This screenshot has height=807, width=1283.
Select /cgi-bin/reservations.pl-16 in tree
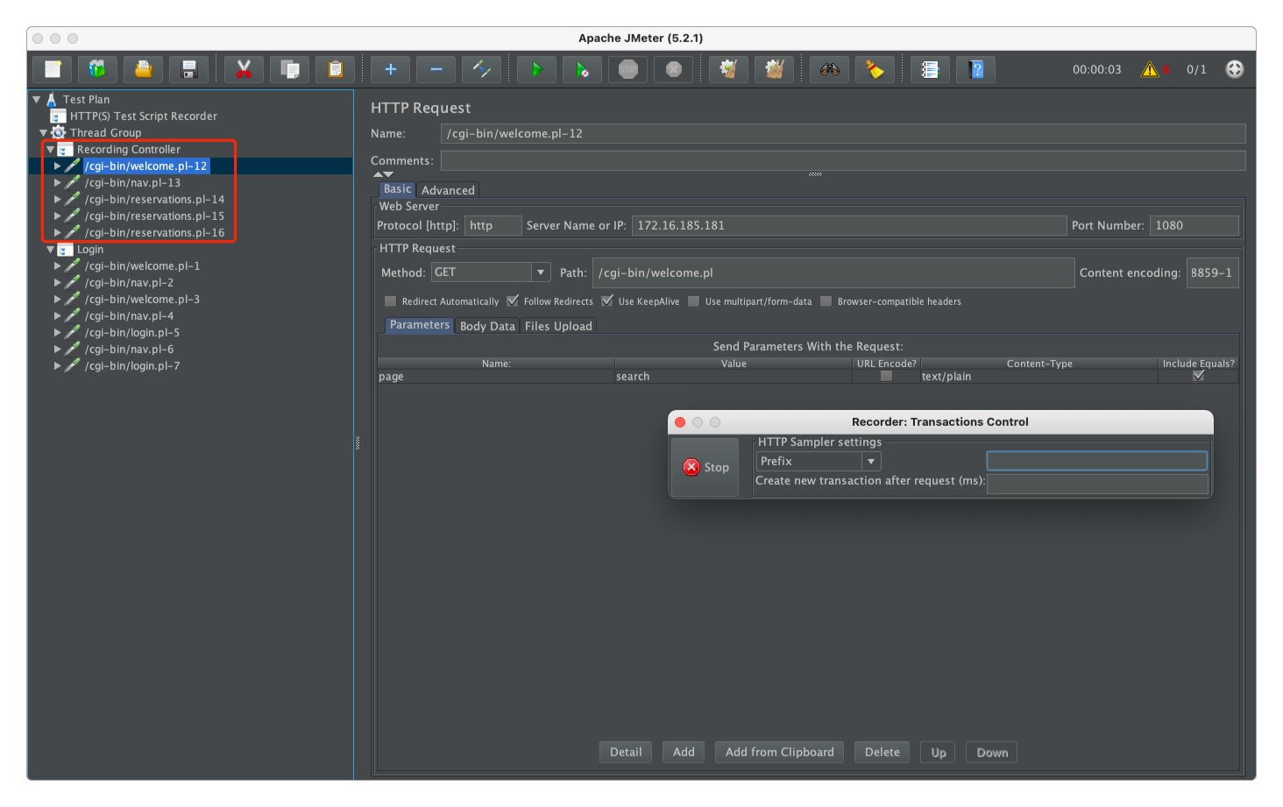point(154,233)
